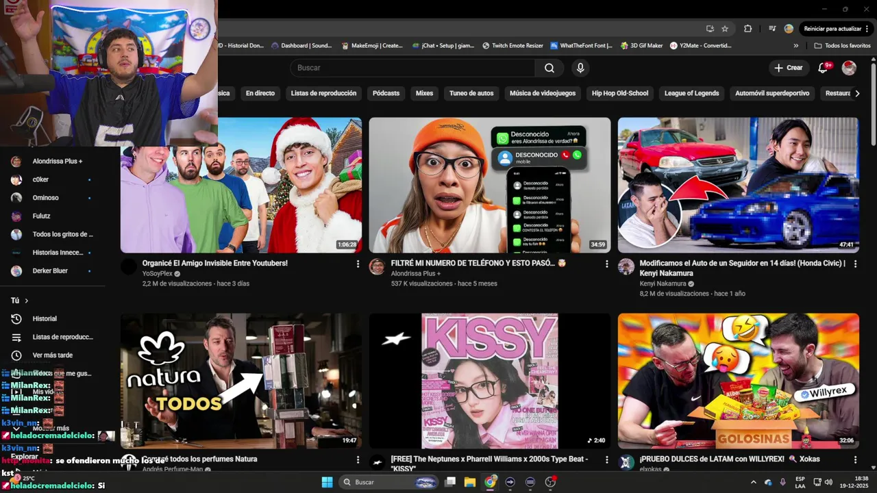Click the page vertical scrollbar

click(873, 103)
